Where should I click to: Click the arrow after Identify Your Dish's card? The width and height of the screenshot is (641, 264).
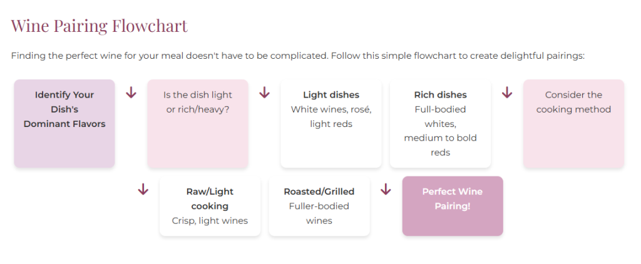[x=131, y=93]
